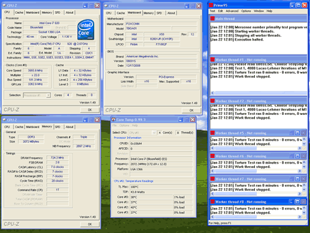Screen dimensions: 310x233
Task: Maximize the Worker thread #7 window
Action: click(297, 179)
